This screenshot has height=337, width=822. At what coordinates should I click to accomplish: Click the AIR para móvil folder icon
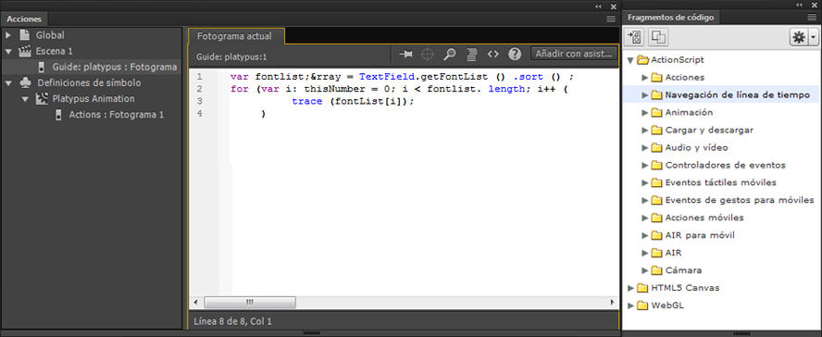[657, 235]
